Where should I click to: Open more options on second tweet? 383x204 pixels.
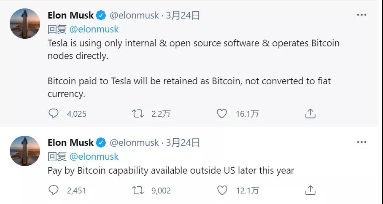[361, 142]
